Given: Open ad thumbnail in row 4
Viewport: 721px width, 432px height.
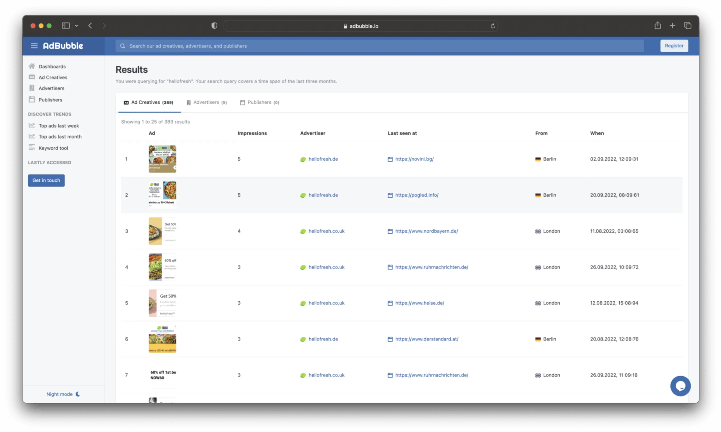Looking at the screenshot, I should [162, 267].
